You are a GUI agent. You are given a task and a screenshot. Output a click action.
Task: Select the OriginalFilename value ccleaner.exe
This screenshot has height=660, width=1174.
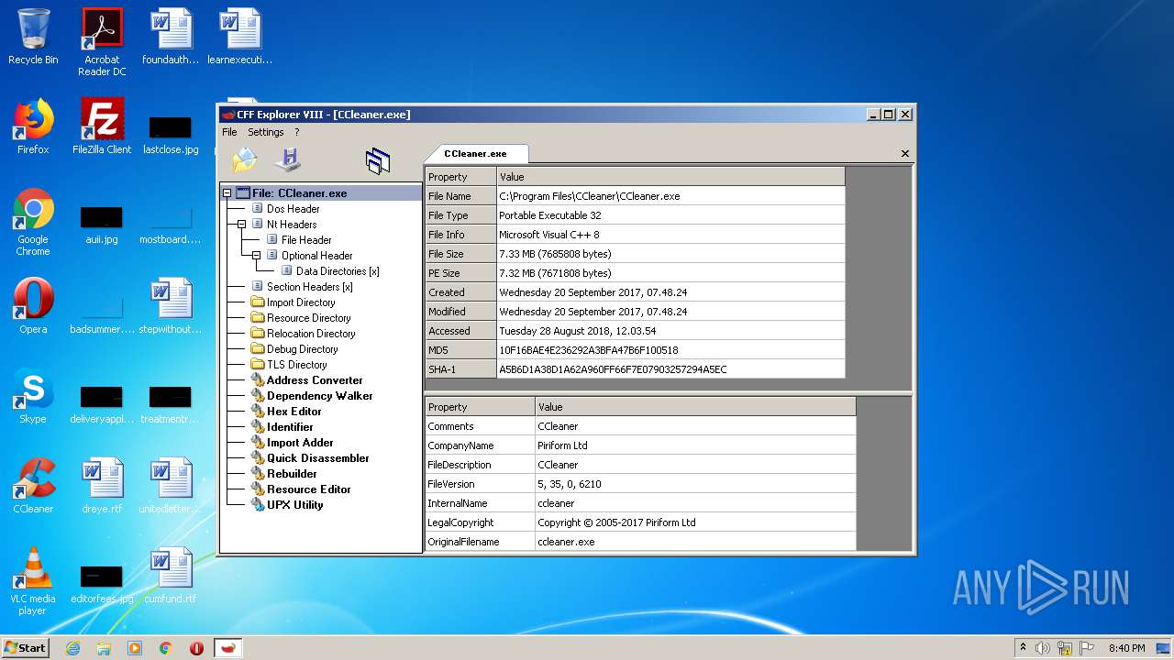pyautogui.click(x=695, y=542)
